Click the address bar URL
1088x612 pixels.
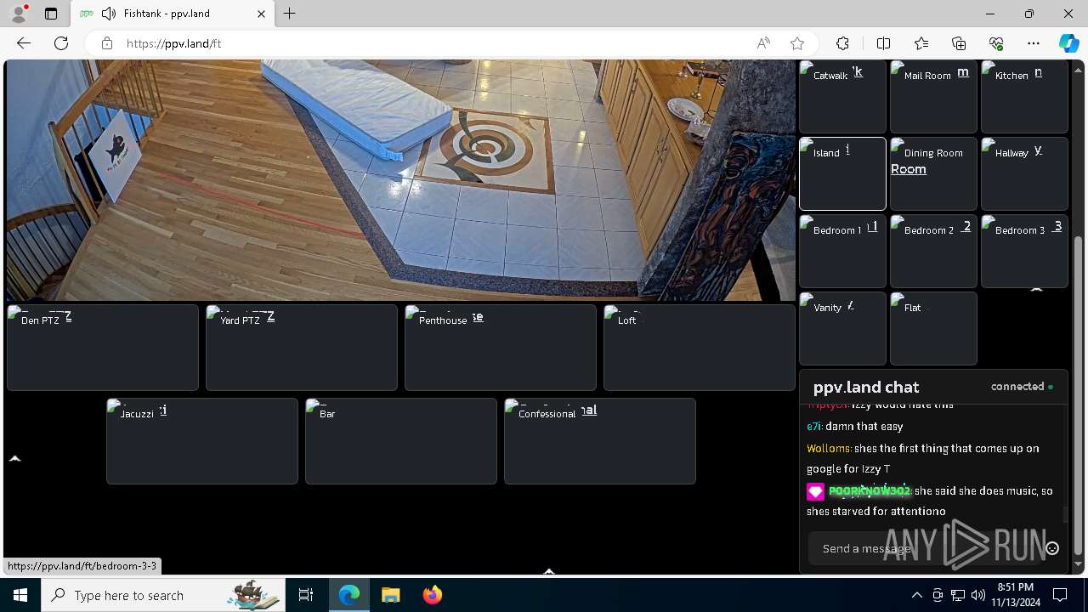173,43
